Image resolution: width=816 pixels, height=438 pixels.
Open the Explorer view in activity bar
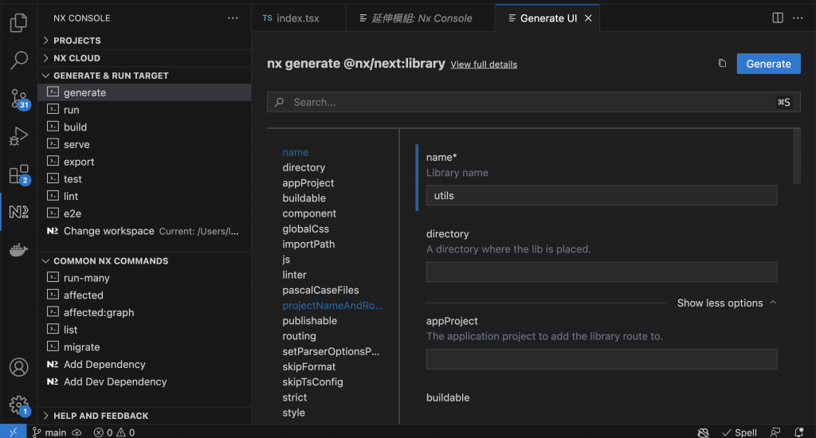pyautogui.click(x=18, y=23)
